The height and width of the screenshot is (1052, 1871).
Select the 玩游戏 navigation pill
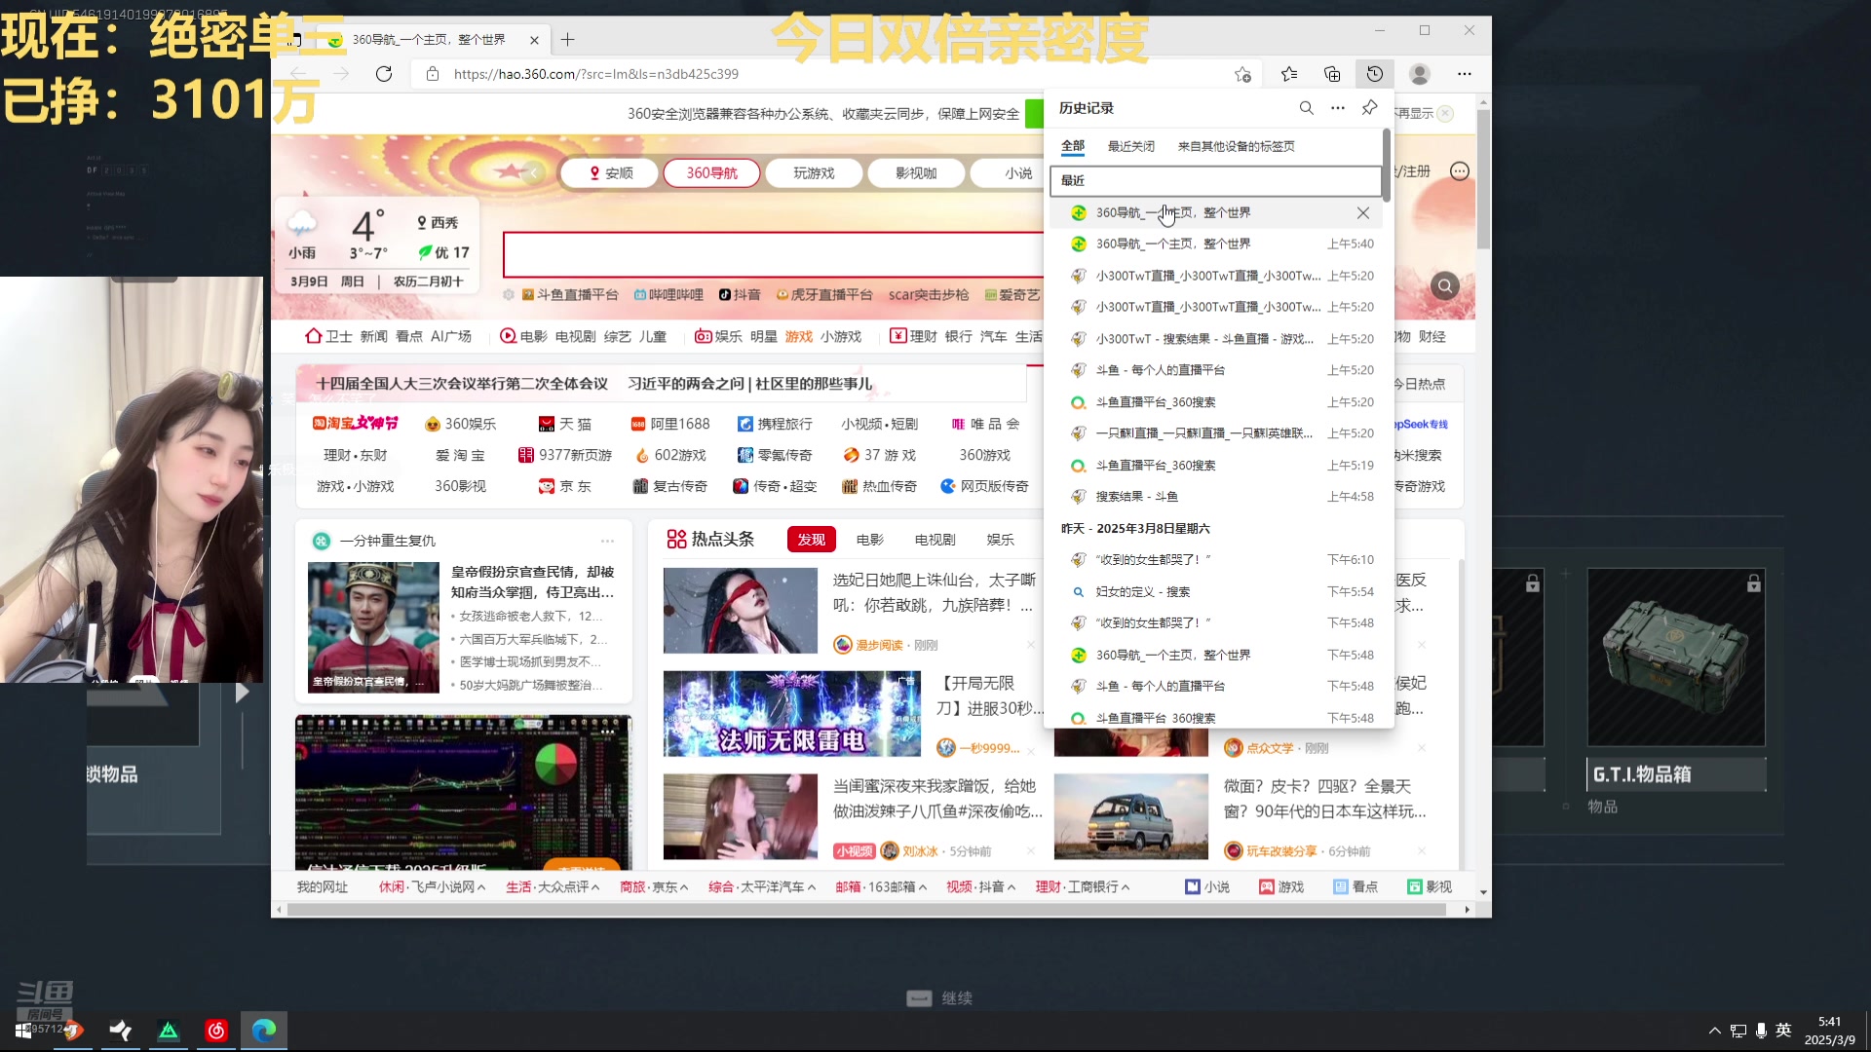(814, 173)
